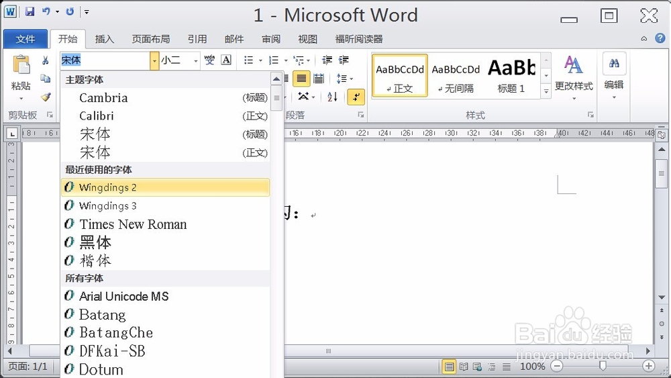Click the increase indent icon
Screen dimensions: 671x378
[344, 60]
